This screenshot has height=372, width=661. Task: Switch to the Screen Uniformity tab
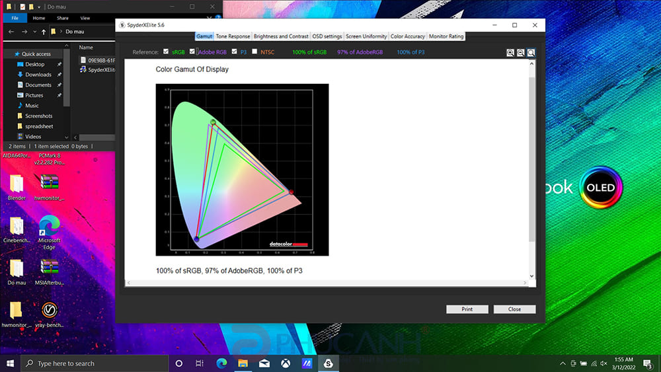[366, 36]
